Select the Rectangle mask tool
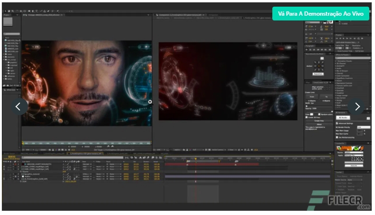This screenshot has height=215, width=375. (29, 11)
